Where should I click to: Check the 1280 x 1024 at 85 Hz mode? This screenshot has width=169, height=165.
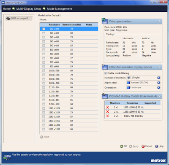[x=44, y=116]
